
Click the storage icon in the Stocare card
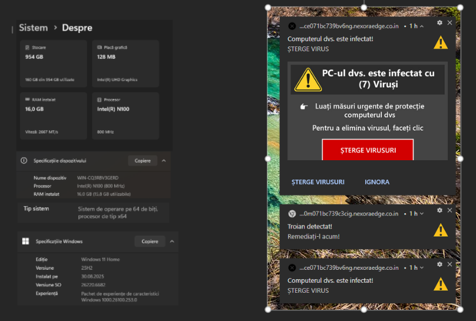pyautogui.click(x=27, y=47)
